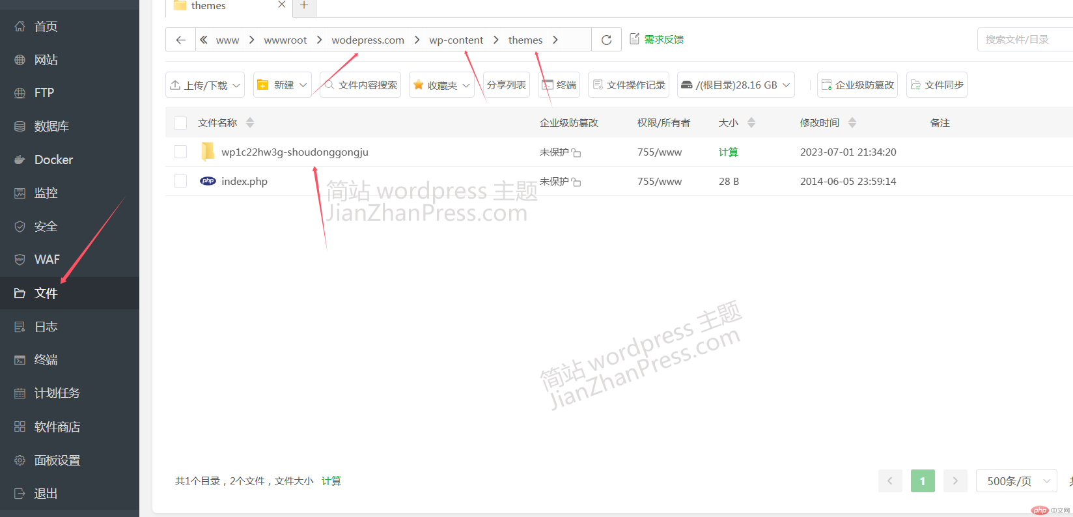Open the 数据库 sidebar item
Viewport: 1073px width, 517px height.
(x=70, y=126)
